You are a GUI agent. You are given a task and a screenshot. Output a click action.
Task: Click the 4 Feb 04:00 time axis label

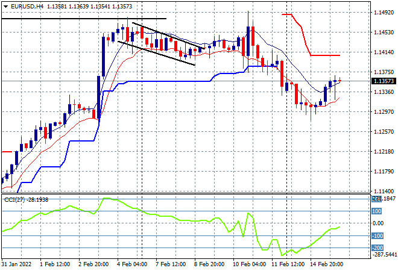tap(132, 264)
